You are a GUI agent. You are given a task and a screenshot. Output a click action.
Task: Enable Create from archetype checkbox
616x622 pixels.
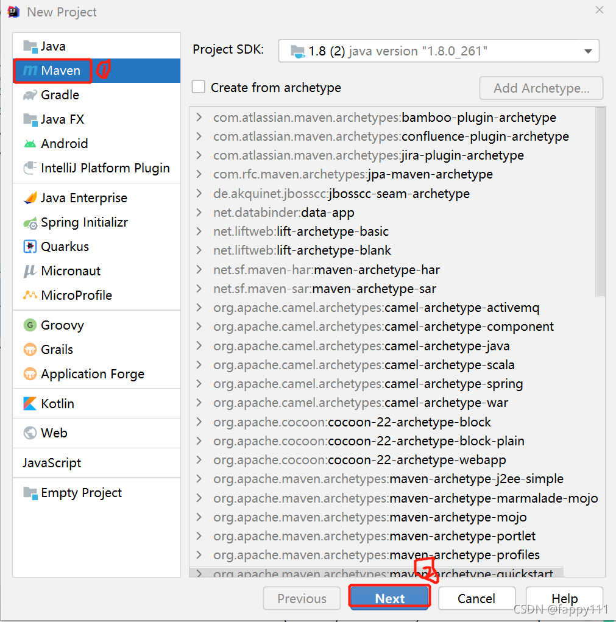(x=198, y=87)
